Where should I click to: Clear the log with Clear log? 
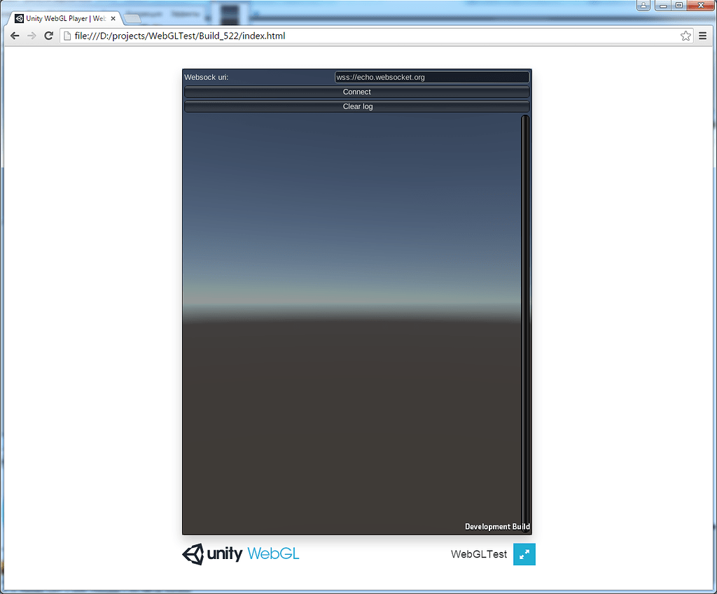point(357,106)
